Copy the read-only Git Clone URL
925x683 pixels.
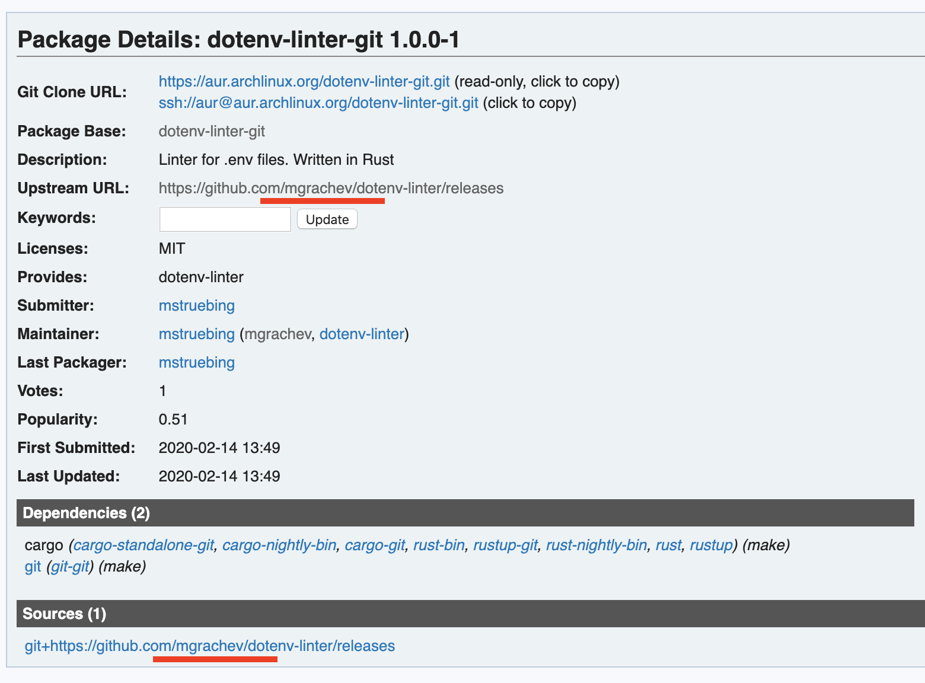[303, 81]
